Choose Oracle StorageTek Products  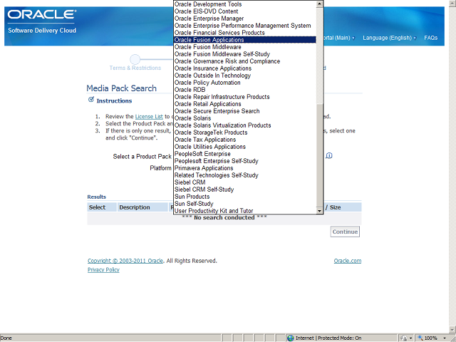pyautogui.click(x=245, y=133)
